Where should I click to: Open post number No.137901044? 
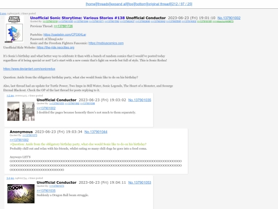point(96,132)
